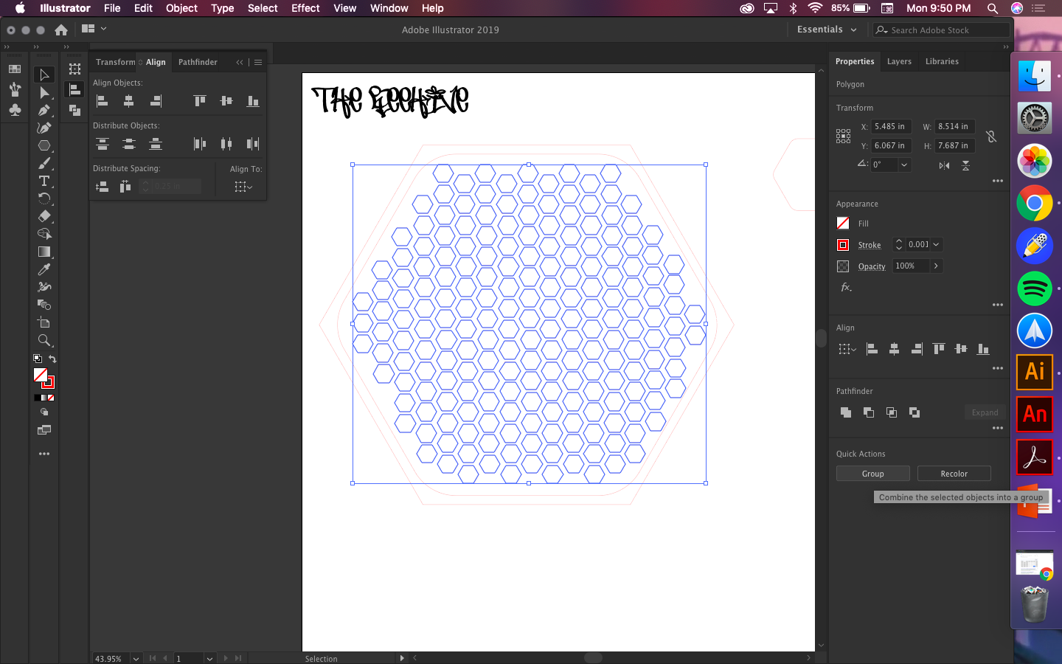Screen dimensions: 1062x664
Task: Open the Align To dropdown
Action: pos(243,187)
